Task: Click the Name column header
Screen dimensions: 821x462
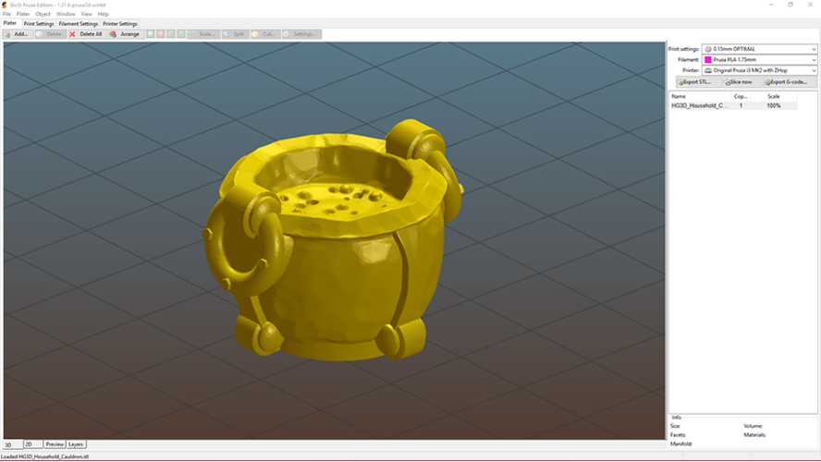Action: [x=700, y=96]
